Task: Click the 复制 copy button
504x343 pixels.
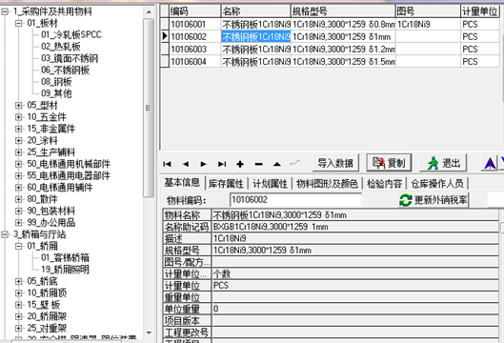Action: (x=389, y=163)
